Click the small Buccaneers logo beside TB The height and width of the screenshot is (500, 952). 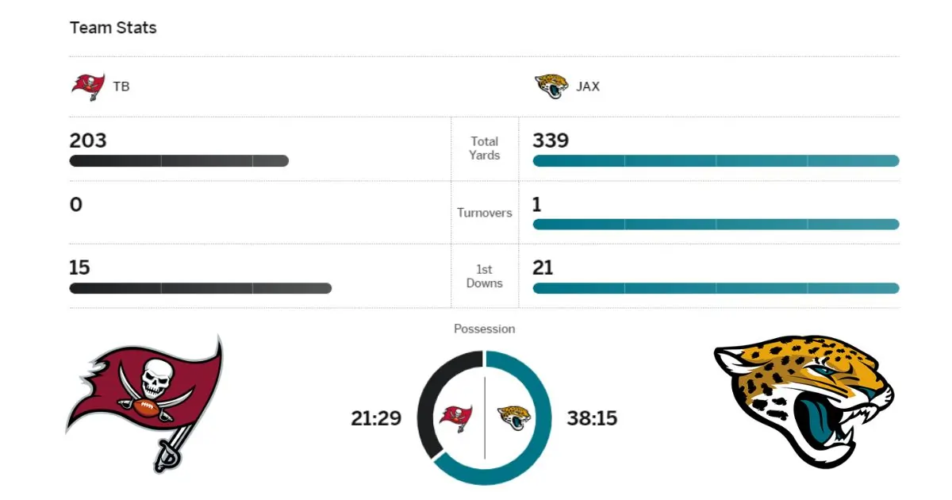tap(87, 87)
